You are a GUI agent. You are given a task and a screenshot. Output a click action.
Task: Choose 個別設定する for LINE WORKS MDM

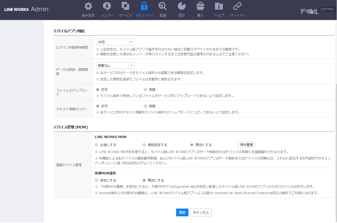tap(144, 145)
